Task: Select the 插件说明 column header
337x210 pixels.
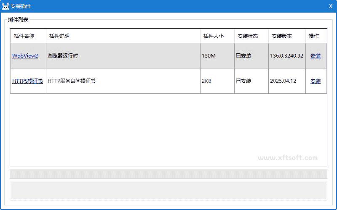Action: (123, 36)
